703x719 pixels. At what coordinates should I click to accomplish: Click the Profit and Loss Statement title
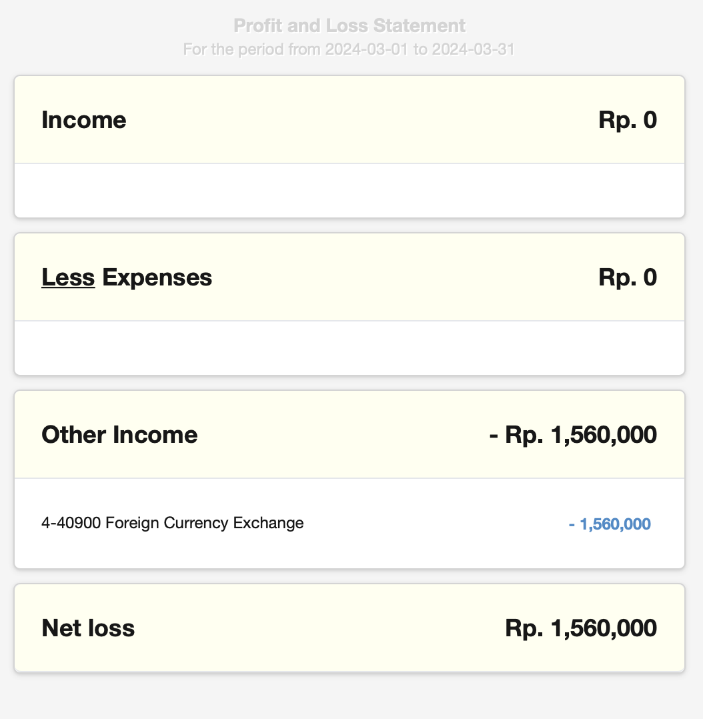349,26
